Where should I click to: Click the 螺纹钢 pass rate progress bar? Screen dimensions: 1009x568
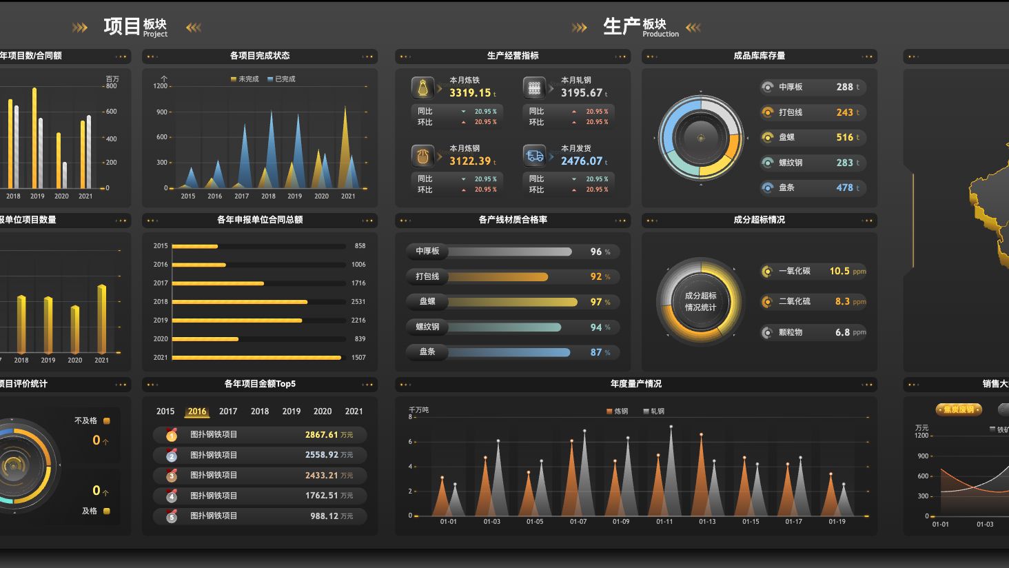click(513, 327)
